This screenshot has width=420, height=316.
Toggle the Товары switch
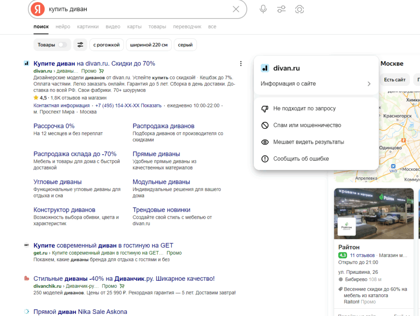pos(63,45)
